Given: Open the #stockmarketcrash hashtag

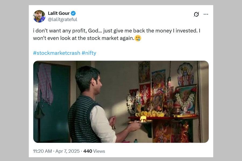Looking at the screenshot, I should [56, 53].
